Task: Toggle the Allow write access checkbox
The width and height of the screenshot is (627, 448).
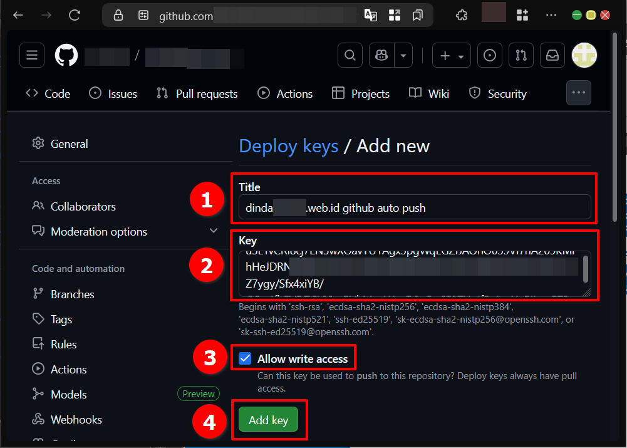Action: pos(246,358)
